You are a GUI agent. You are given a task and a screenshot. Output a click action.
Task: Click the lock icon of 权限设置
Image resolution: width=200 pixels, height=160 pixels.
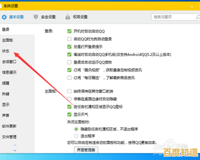click(x=67, y=17)
